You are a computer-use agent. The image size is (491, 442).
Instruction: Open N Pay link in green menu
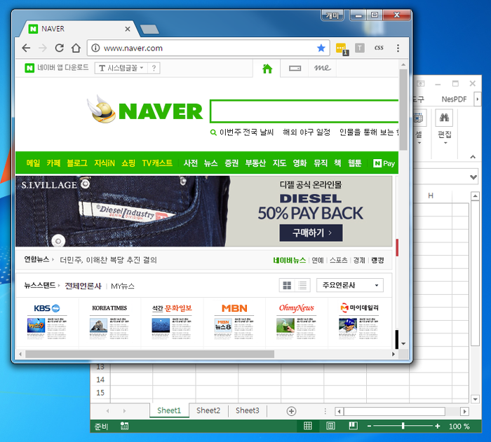click(384, 163)
